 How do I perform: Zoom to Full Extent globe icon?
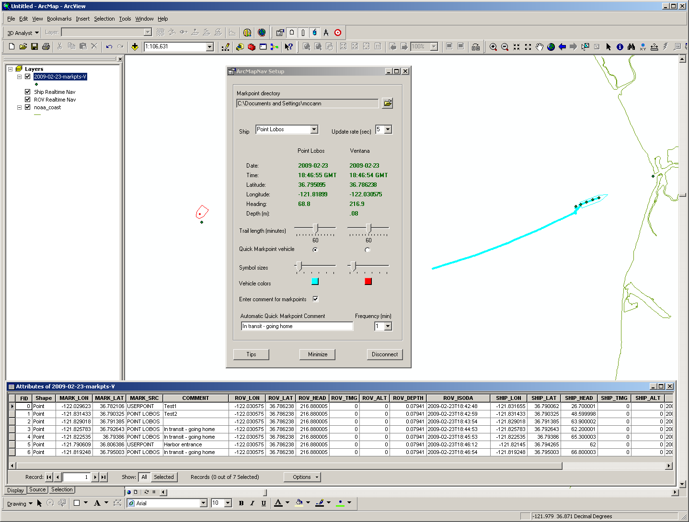(551, 46)
